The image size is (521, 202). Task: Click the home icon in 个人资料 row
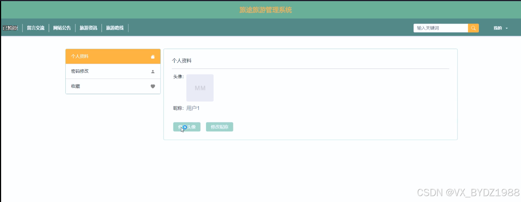click(x=153, y=57)
